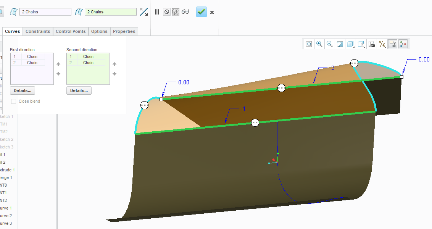Select Sketch 2 in the model tree

tap(6, 139)
